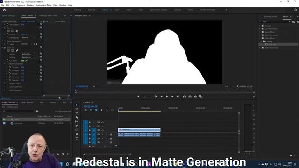The height and width of the screenshot is (168, 299).
Task: Expand the Spill Suppression section
Action: tap(5, 87)
